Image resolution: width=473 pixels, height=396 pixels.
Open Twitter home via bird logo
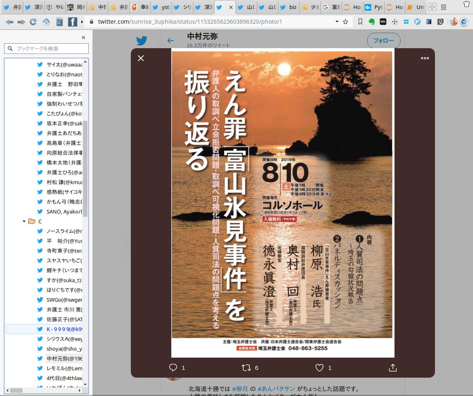141,40
